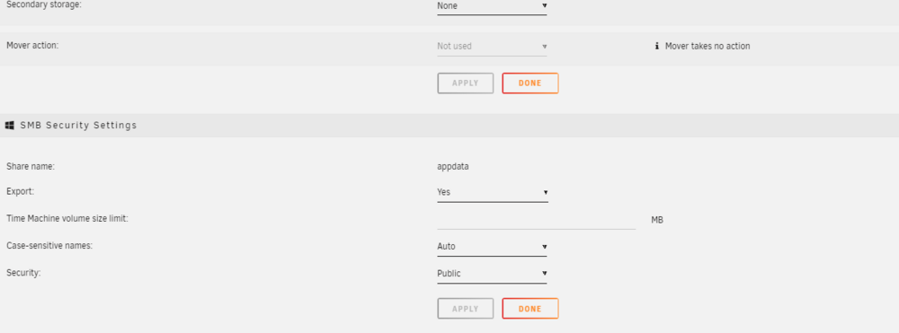This screenshot has width=899, height=333.
Task: Change the Security dropdown currently set to Public
Action: 492,274
